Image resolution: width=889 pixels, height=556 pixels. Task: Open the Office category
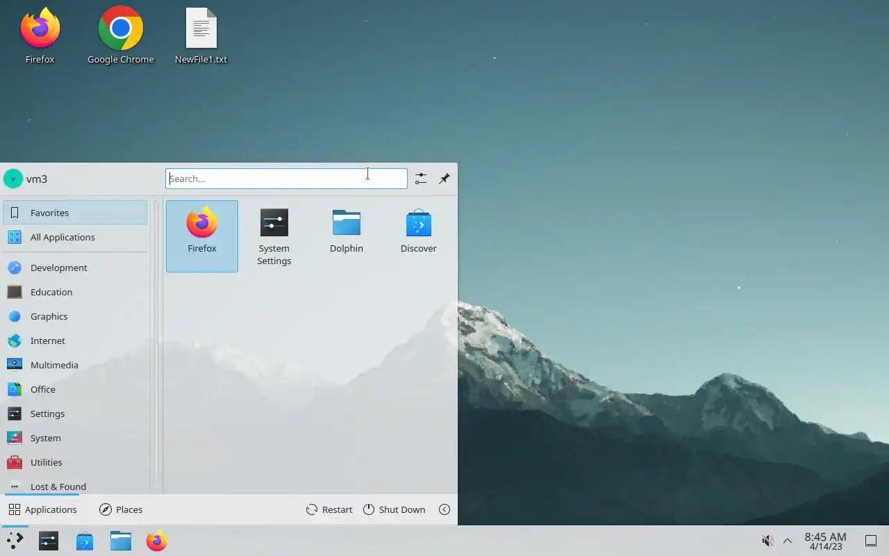(x=75, y=389)
